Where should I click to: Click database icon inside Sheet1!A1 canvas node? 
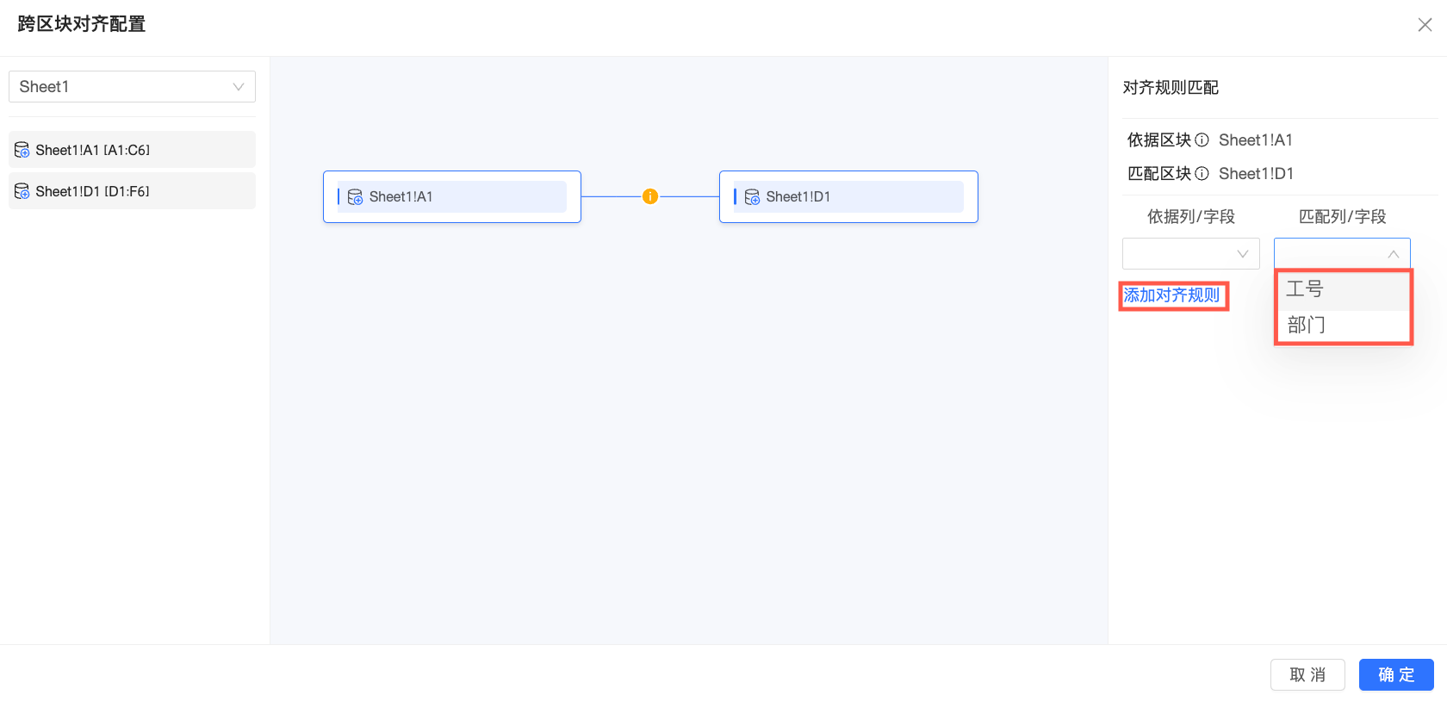click(355, 197)
